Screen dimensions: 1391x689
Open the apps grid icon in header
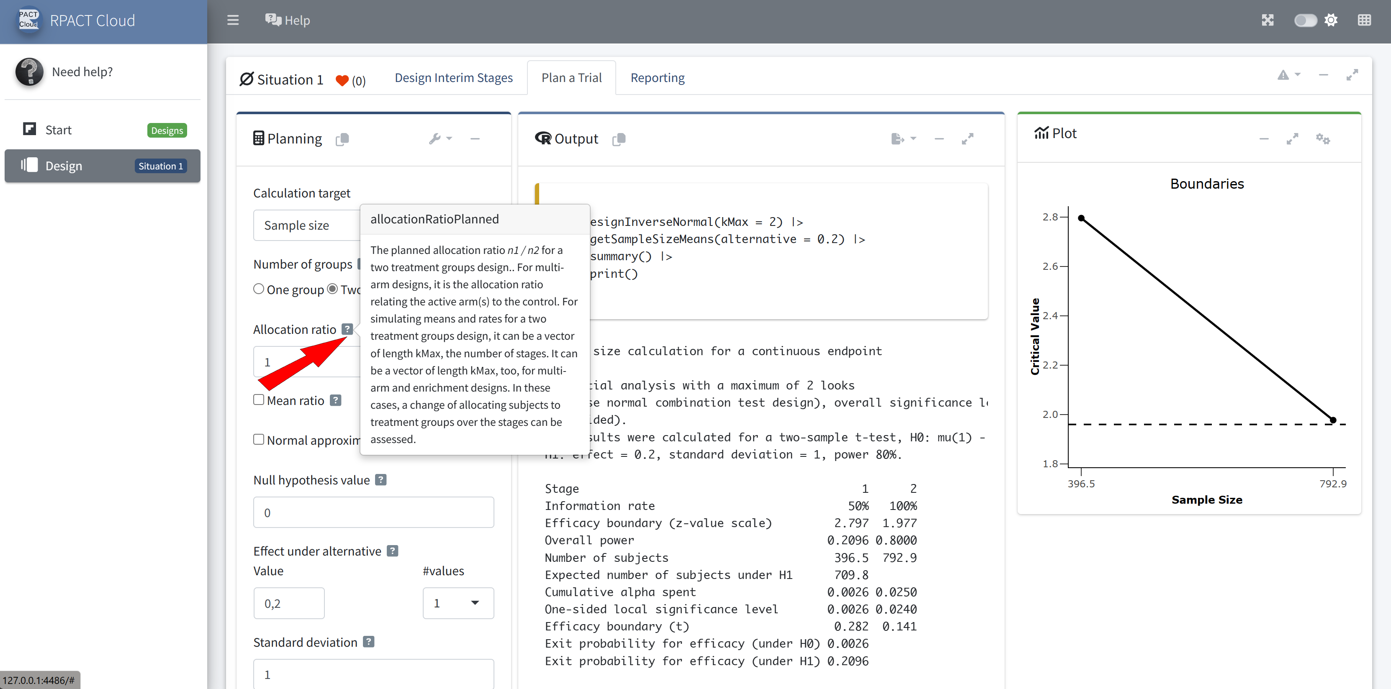[1364, 20]
